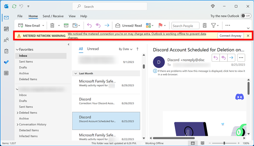Click the New Email button

(x=29, y=25)
